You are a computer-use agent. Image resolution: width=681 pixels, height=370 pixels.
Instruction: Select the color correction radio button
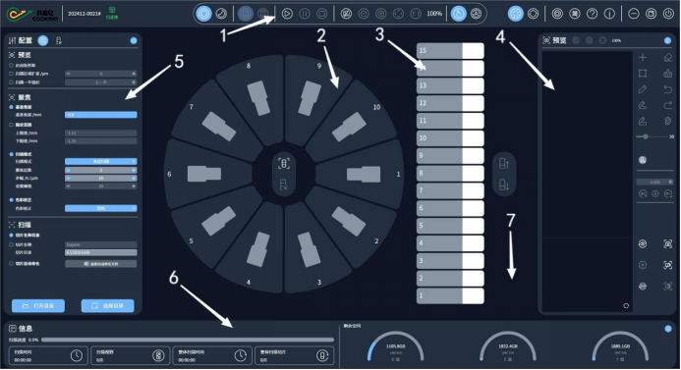[11, 200]
